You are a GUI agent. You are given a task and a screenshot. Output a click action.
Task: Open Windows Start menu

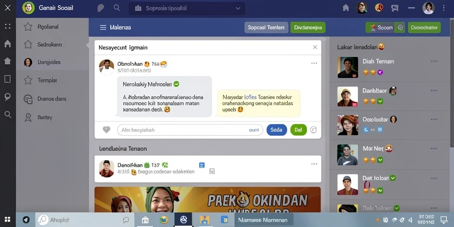click(8, 220)
